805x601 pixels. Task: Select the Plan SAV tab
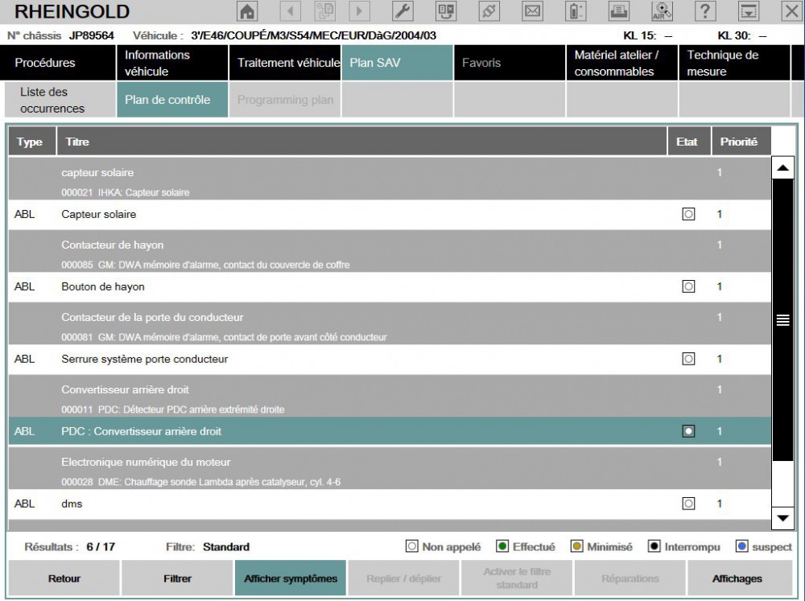click(x=398, y=63)
